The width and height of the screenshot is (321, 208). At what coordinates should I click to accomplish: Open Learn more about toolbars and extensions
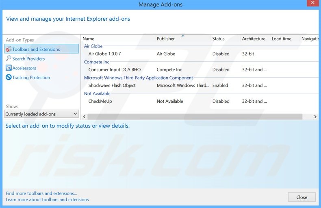[x=47, y=199]
